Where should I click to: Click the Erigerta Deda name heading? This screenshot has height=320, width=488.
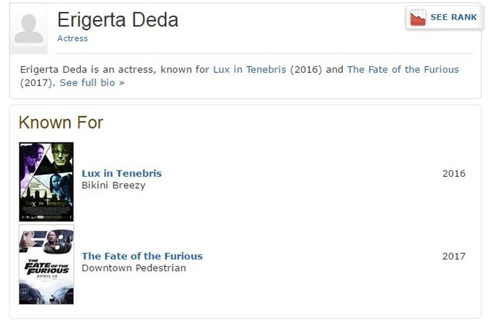tap(118, 20)
